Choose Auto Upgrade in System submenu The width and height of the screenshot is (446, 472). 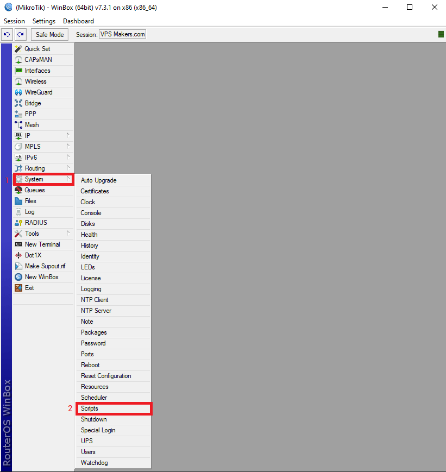coord(113,180)
